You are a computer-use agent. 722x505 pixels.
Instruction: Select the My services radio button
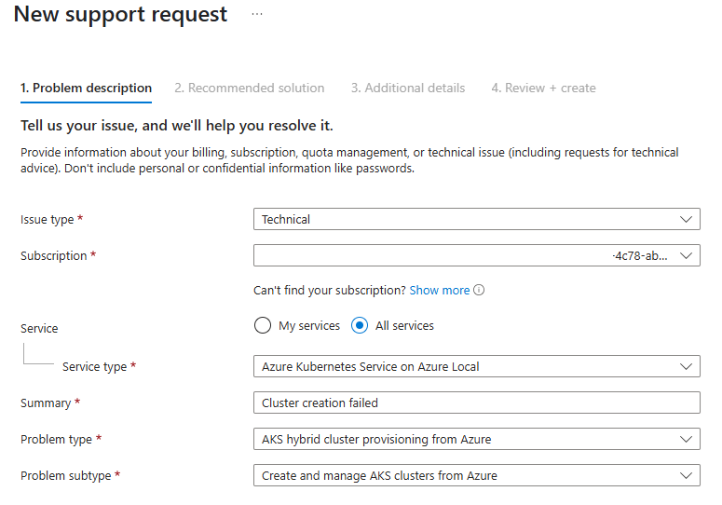coord(263,325)
